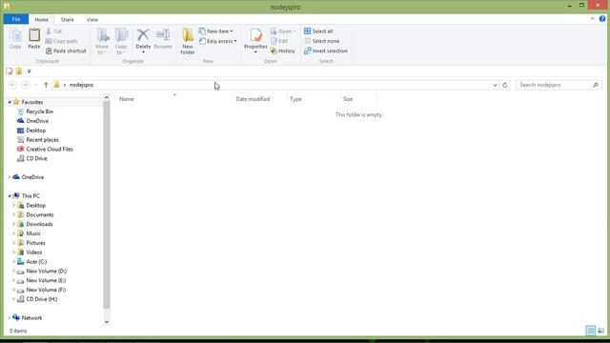Click nodejspro in the address bar
610x343 pixels.
81,85
